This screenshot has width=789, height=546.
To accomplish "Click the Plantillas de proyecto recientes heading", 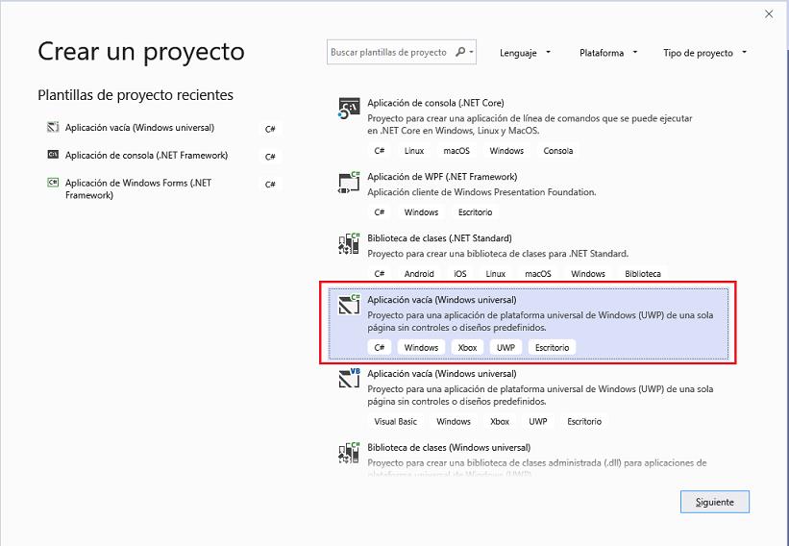I will (136, 95).
